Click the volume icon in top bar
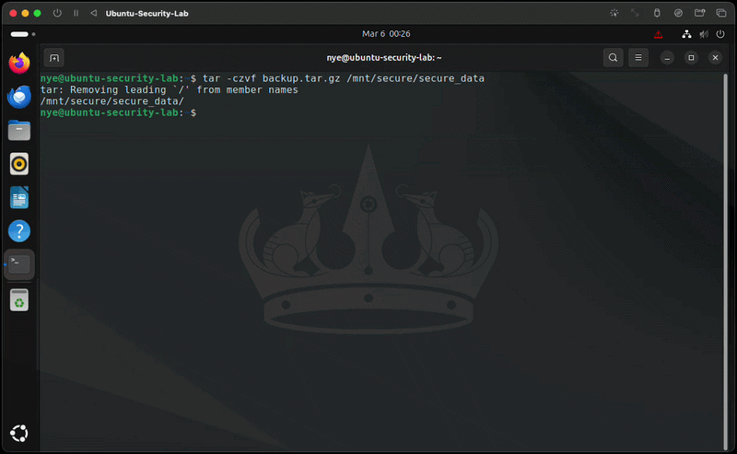Viewport: 737px width, 454px height. (x=704, y=34)
